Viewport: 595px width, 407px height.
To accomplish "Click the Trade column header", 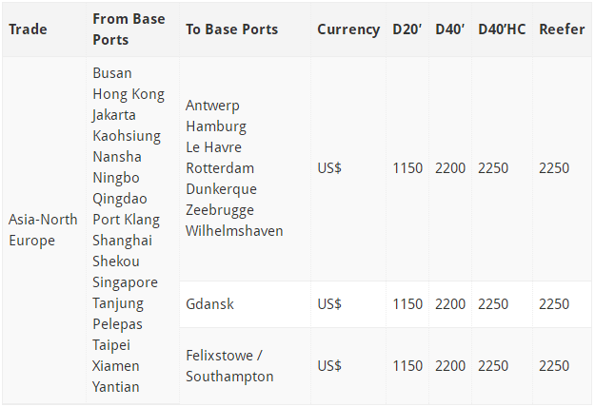I will coord(28,29).
